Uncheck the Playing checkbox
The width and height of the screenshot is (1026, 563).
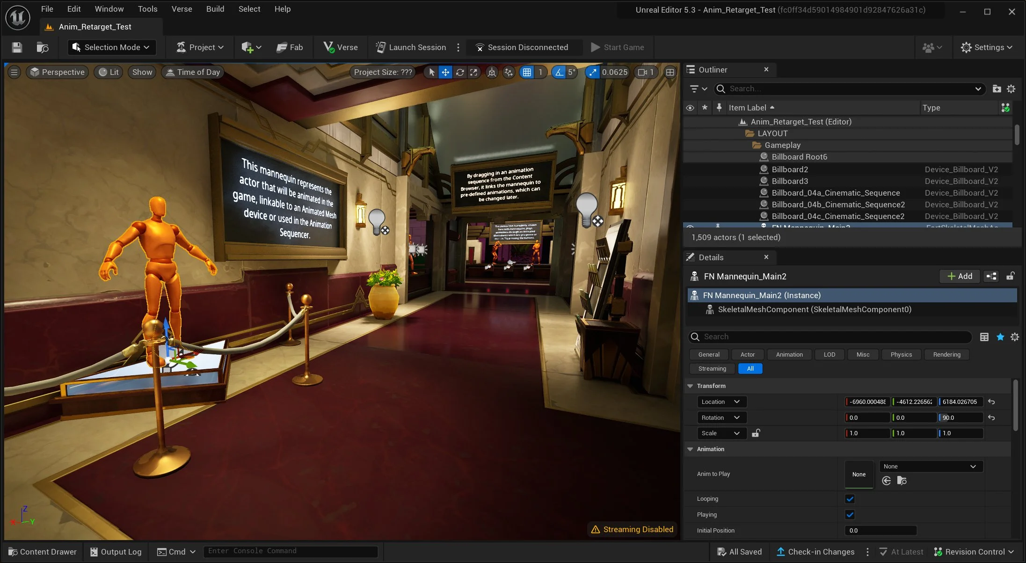point(850,515)
